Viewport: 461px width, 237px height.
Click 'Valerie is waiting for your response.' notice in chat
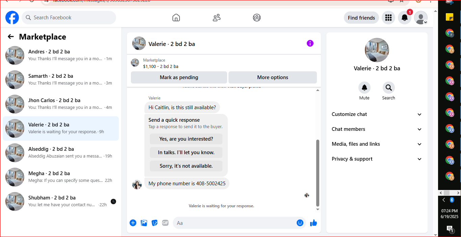[x=221, y=206]
